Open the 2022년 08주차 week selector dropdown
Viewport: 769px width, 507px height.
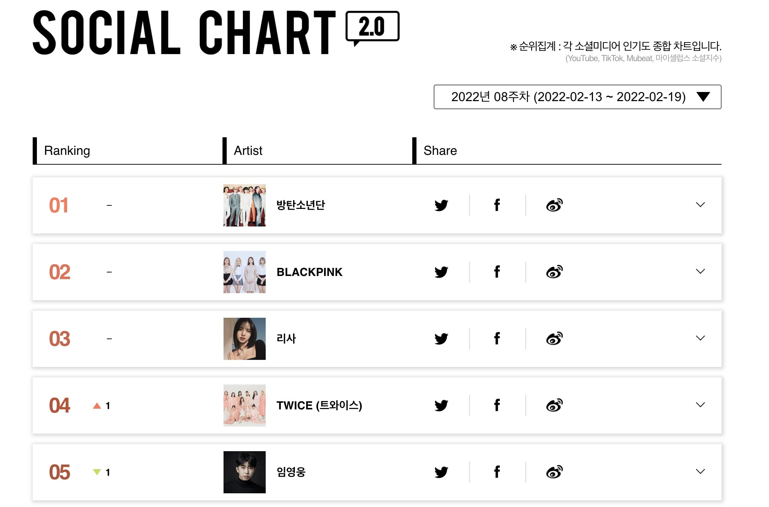(x=577, y=97)
